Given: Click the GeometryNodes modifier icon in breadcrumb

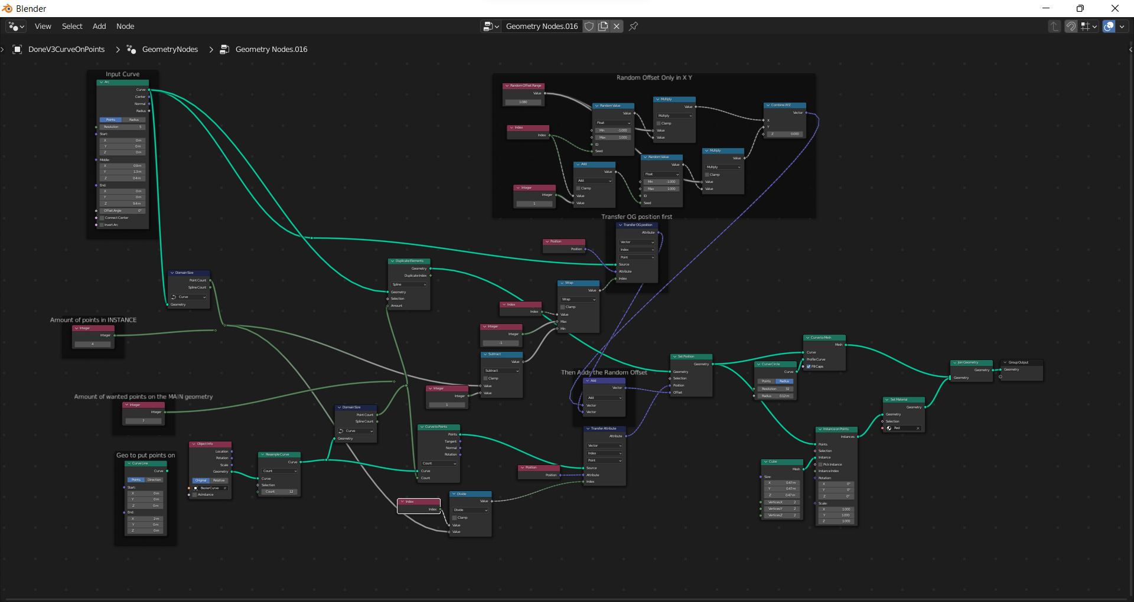Looking at the screenshot, I should pos(132,50).
